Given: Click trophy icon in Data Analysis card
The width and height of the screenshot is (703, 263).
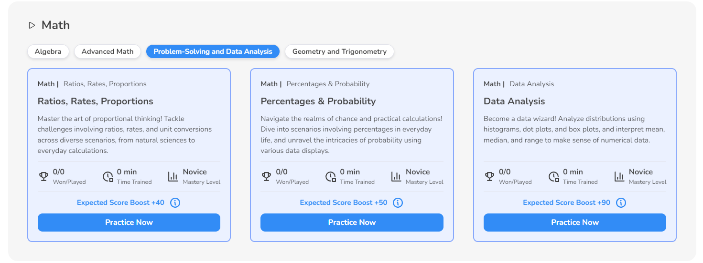Looking at the screenshot, I should tap(489, 177).
